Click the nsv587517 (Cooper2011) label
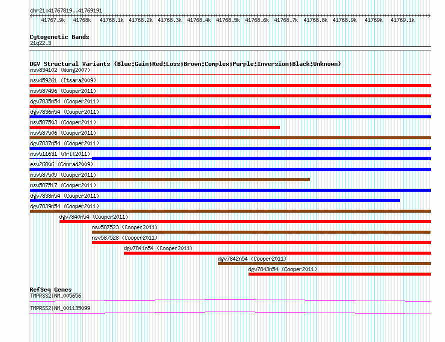445x342 pixels. coord(63,185)
